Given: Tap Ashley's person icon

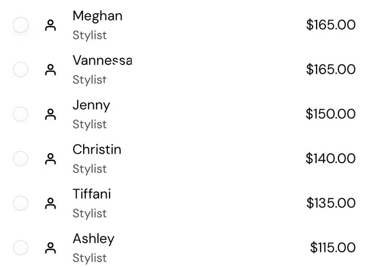Looking at the screenshot, I should 50,248.
